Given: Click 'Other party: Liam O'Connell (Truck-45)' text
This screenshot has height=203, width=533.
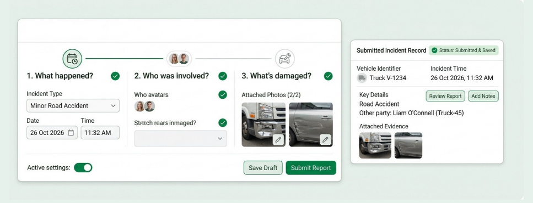Looking at the screenshot, I should point(411,113).
